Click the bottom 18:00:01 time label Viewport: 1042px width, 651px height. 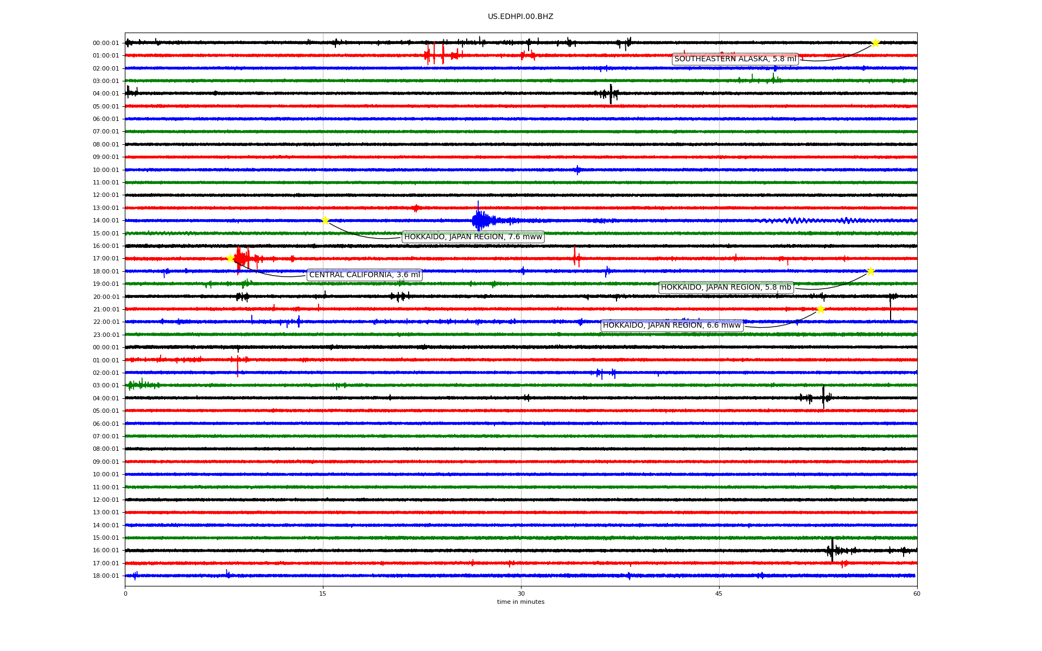[106, 576]
